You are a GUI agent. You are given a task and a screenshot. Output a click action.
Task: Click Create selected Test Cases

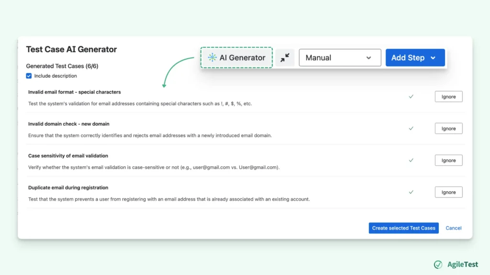403,228
